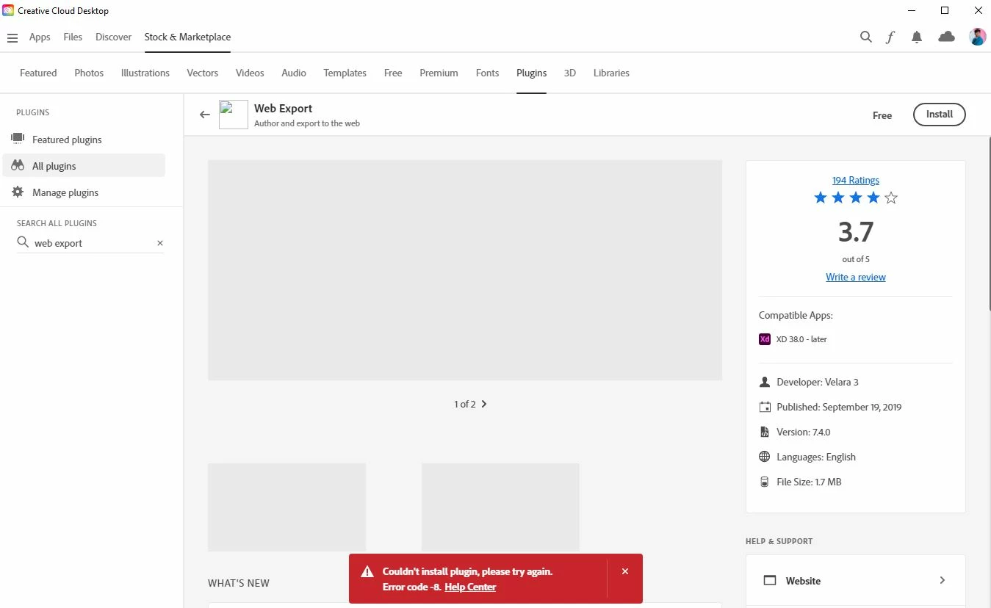This screenshot has width=991, height=608.
Task: Dismiss the red error notification
Action: point(625,571)
